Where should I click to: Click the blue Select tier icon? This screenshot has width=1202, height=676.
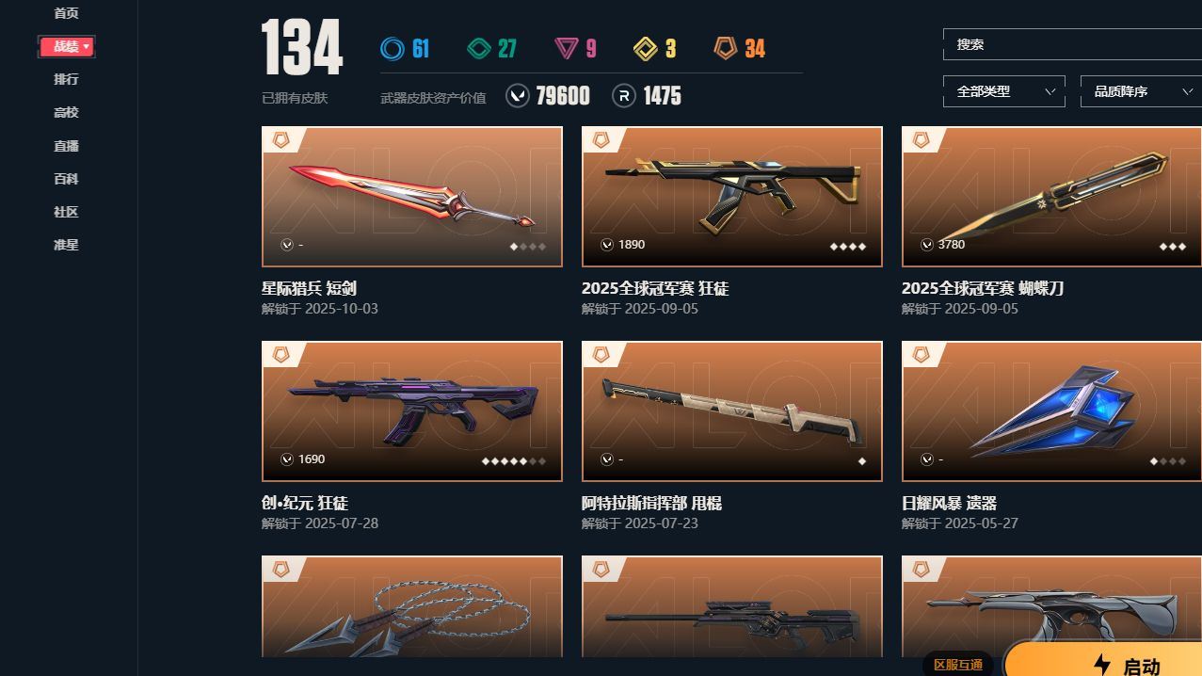pyautogui.click(x=392, y=48)
